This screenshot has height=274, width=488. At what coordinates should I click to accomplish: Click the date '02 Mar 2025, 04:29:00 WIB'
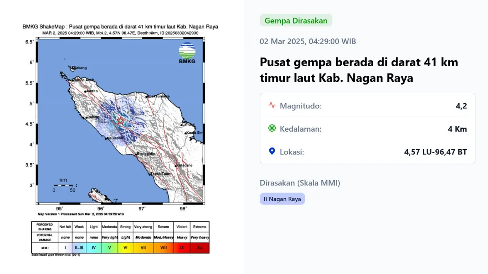308,41
